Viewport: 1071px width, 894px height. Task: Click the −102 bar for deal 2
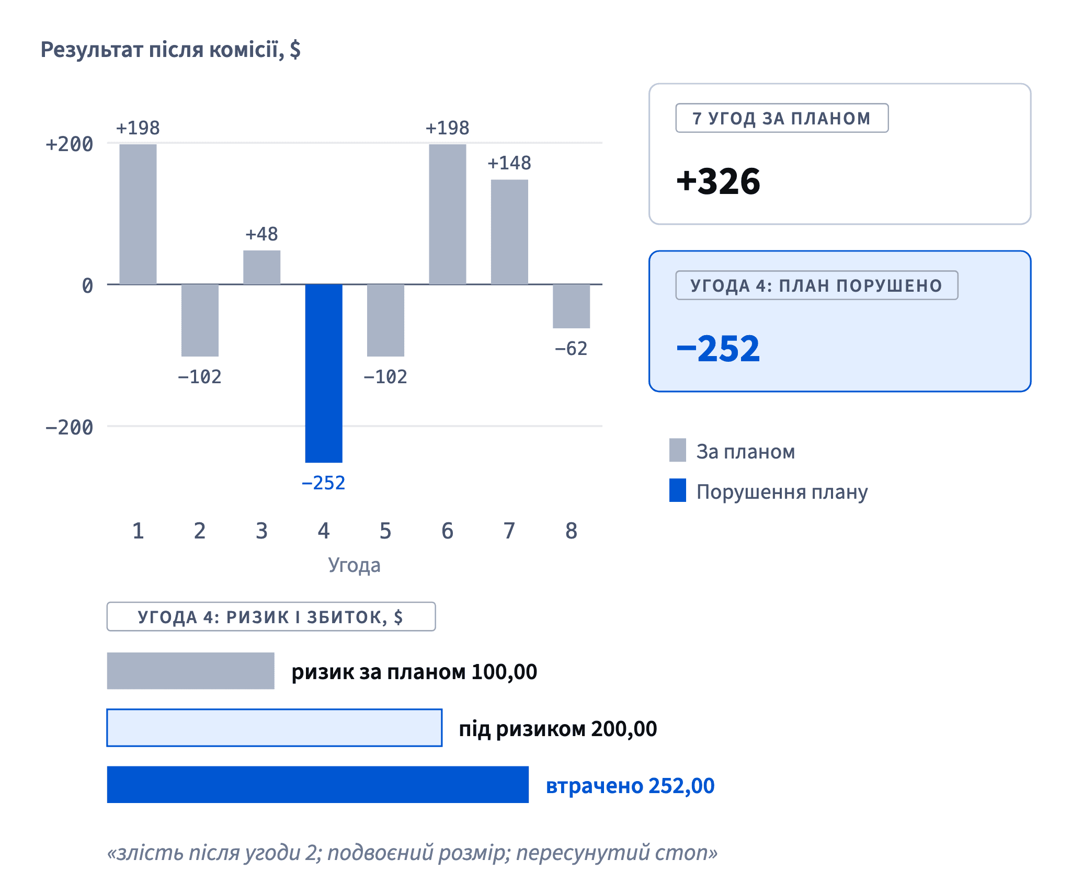click(200, 320)
